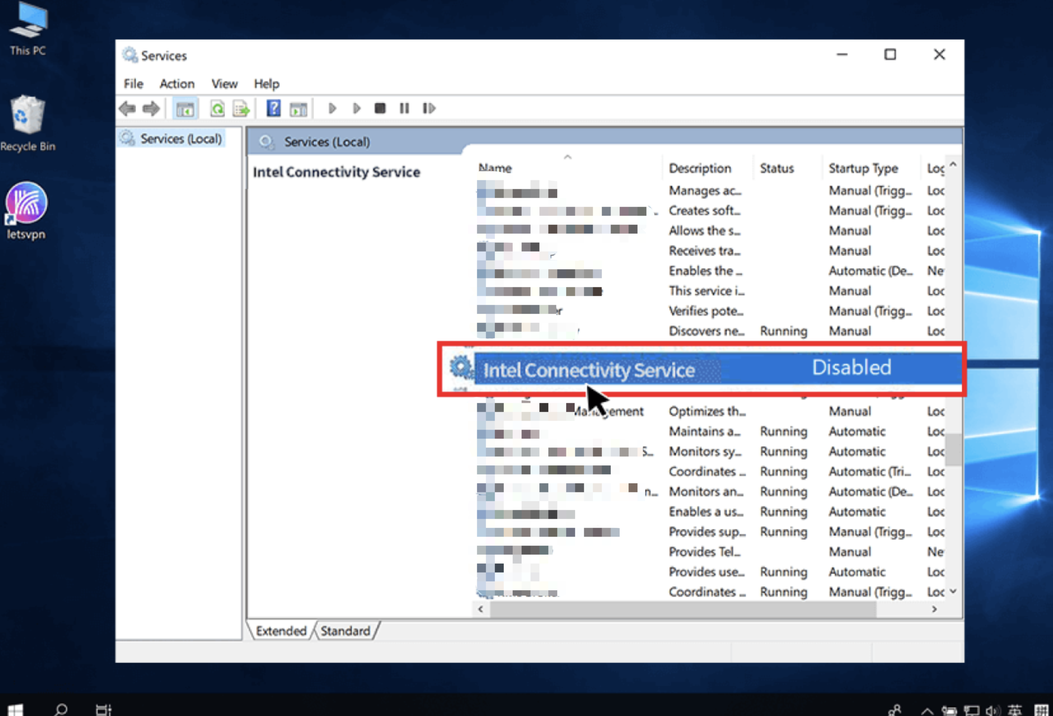Click the Services gear icon in title bar

tap(130, 55)
